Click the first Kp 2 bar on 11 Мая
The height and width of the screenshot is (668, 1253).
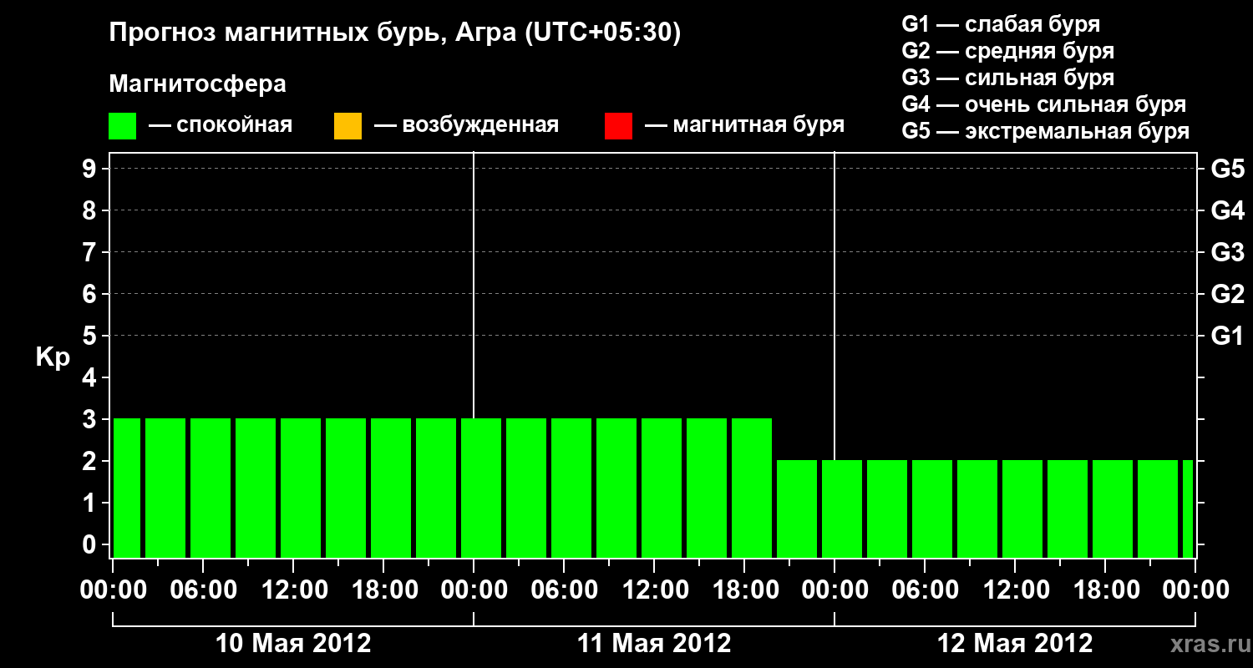(797, 509)
